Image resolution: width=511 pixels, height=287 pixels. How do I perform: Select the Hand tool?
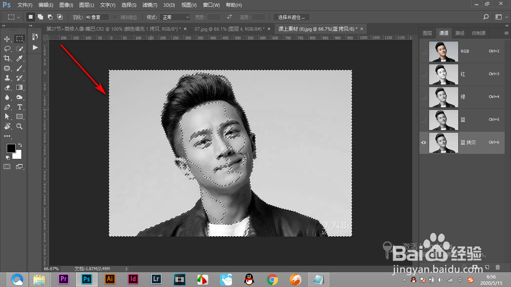7,127
